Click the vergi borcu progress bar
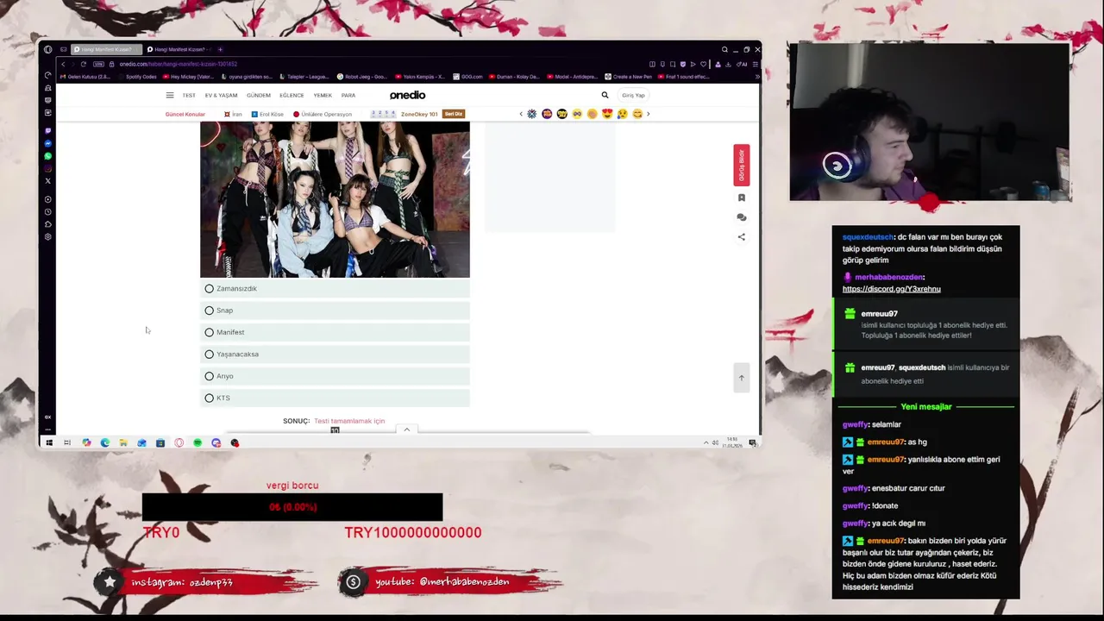 tap(292, 507)
